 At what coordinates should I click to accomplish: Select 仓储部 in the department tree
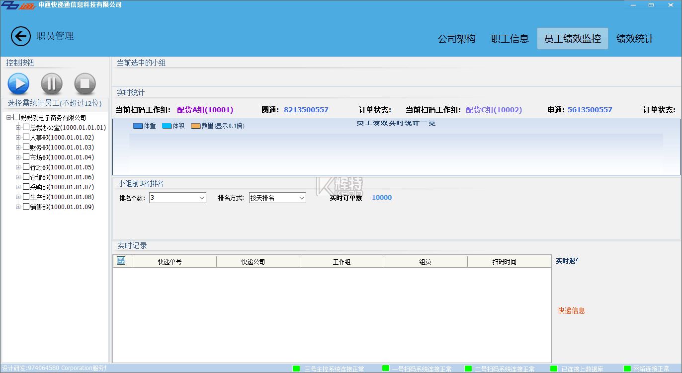click(39, 177)
